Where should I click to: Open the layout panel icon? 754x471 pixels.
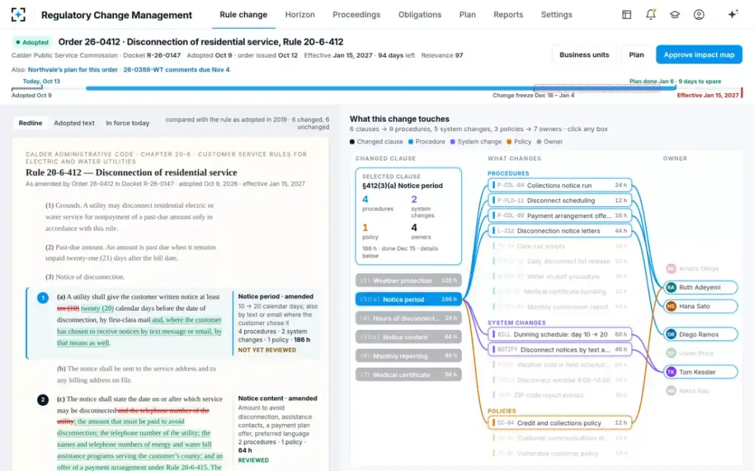626,14
